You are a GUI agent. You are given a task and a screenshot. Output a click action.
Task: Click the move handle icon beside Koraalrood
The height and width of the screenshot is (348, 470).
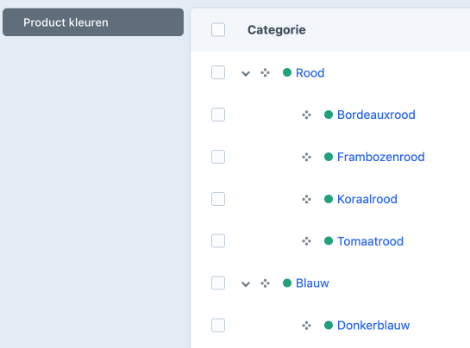click(x=306, y=199)
